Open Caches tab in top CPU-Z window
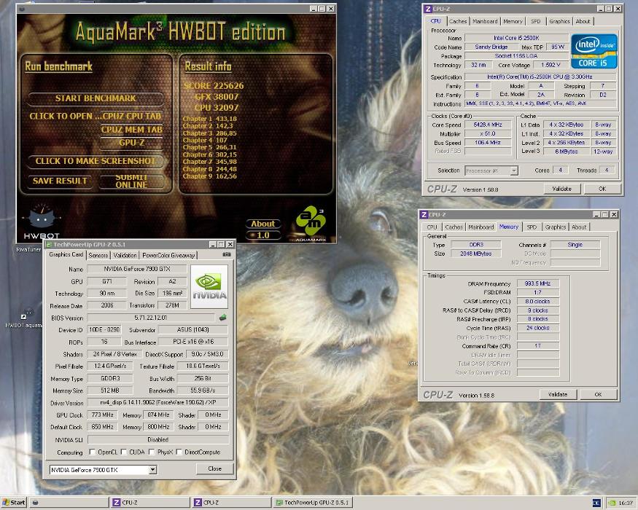This screenshot has height=510, width=638. [458, 21]
